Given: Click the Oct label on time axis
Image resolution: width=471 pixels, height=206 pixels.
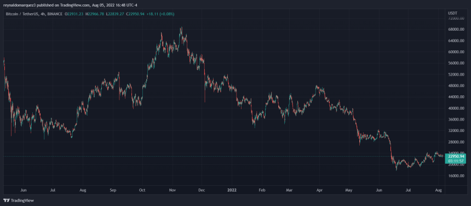Looking at the screenshot, I should (x=142, y=190).
